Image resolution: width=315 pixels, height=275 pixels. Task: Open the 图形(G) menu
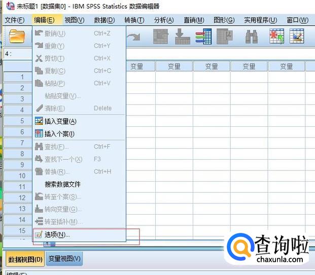click(x=224, y=20)
